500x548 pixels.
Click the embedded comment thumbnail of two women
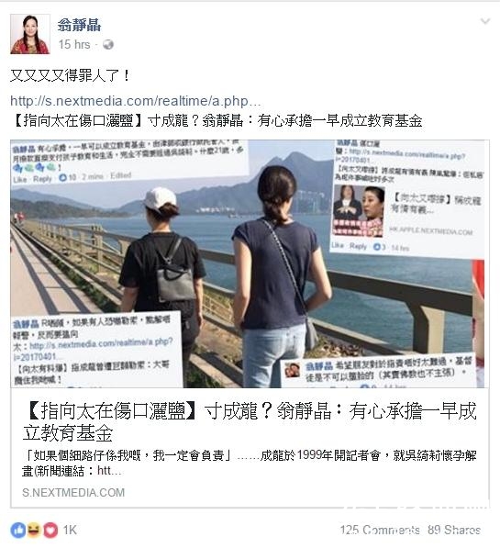coord(359,211)
